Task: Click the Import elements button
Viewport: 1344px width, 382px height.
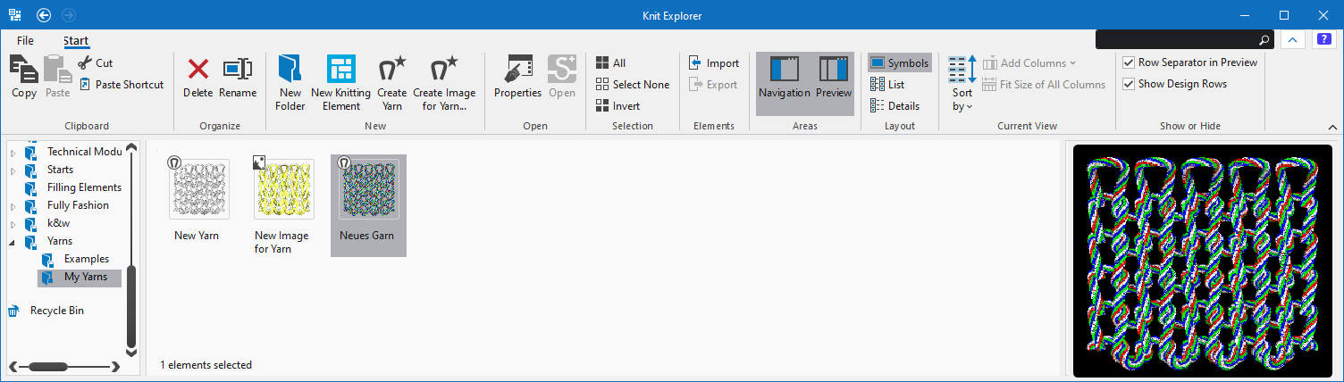Action: click(714, 63)
